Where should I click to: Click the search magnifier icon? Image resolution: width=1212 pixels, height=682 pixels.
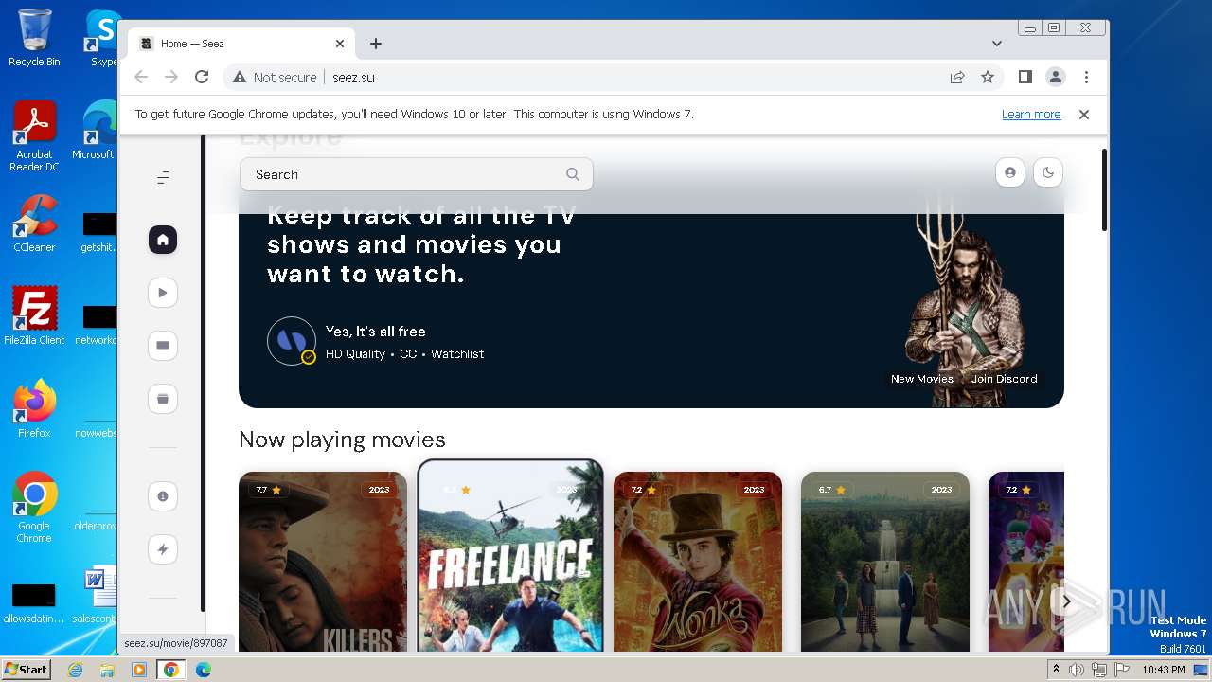point(573,174)
